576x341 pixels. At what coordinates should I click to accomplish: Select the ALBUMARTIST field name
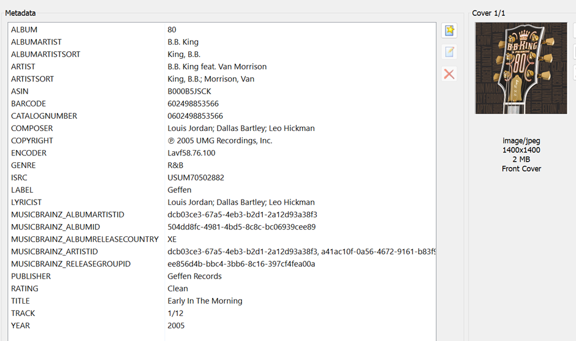pyautogui.click(x=36, y=42)
